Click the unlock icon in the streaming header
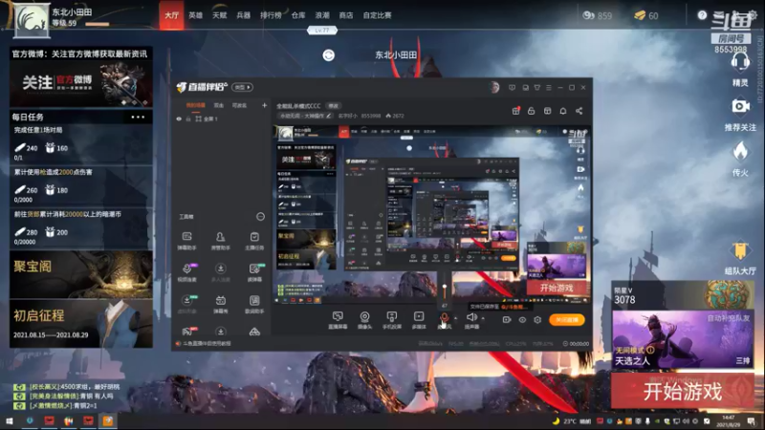The width and height of the screenshot is (765, 430). tap(532, 111)
